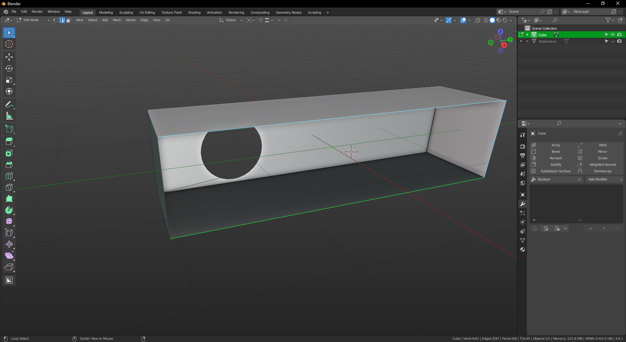This screenshot has height=342, width=626.
Task: Pick the 3D Cursor tool
Action: coord(9,44)
